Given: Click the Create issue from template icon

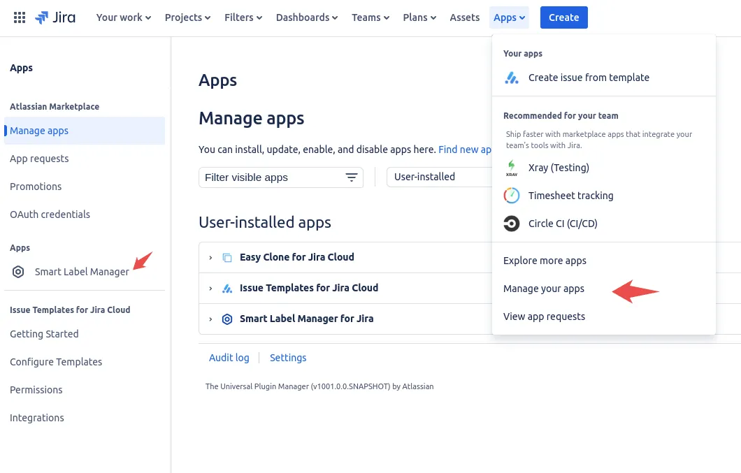Looking at the screenshot, I should pos(511,78).
